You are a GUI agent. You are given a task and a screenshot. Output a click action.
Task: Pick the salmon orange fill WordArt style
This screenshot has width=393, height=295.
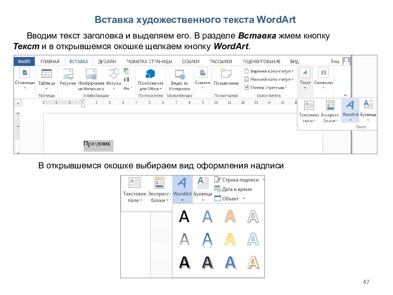[x=230, y=216]
